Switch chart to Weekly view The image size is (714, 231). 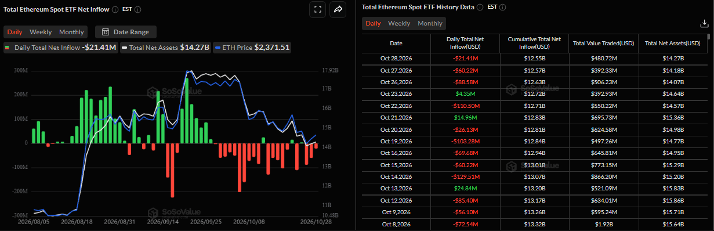(41, 32)
